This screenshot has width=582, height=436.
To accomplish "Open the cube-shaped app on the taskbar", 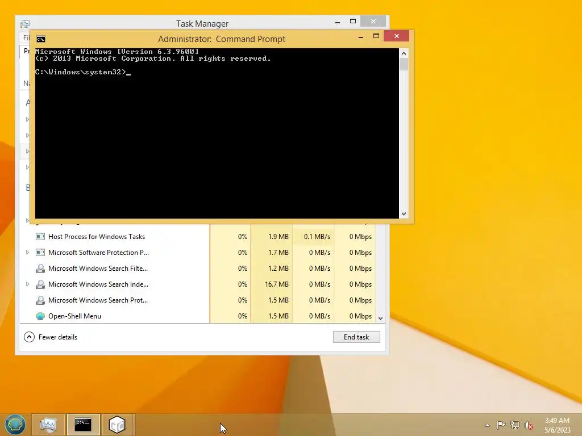I will pos(117,425).
